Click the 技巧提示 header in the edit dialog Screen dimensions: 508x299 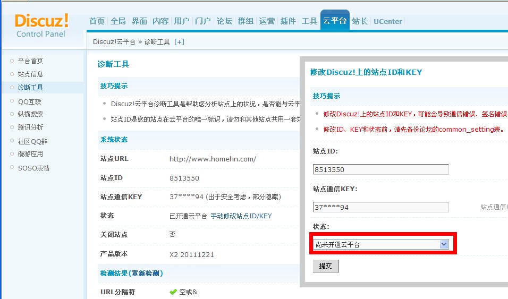point(326,96)
